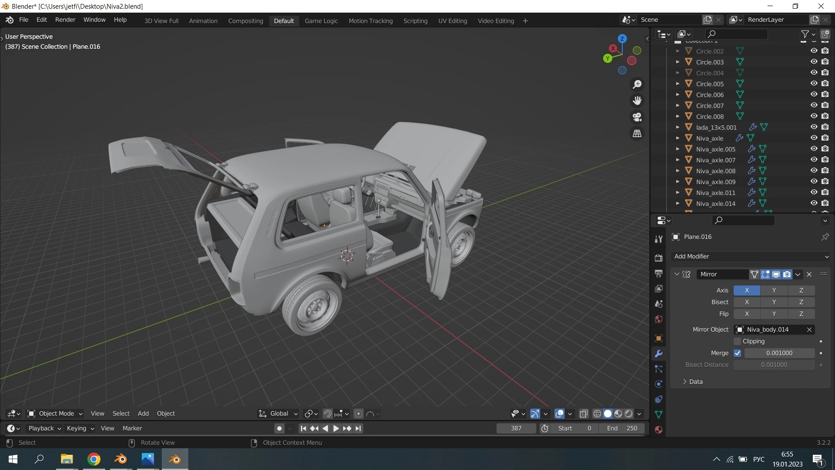Click the current frame field showing 387
This screenshot has height=470, width=835.
(x=516, y=429)
